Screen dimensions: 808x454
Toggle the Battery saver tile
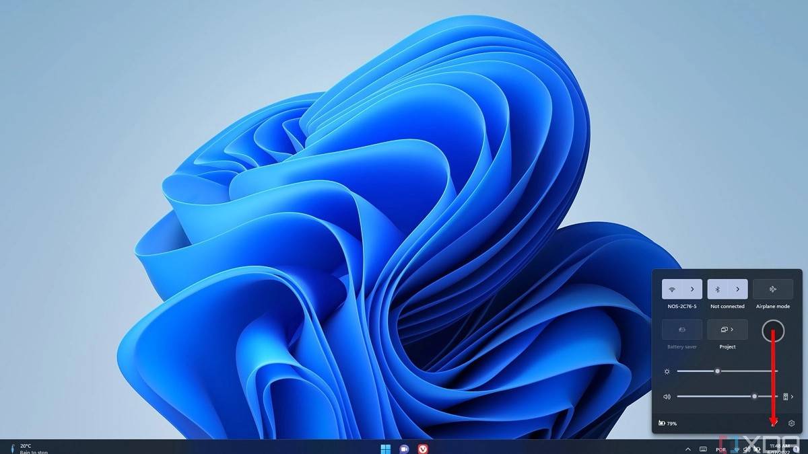(682, 330)
